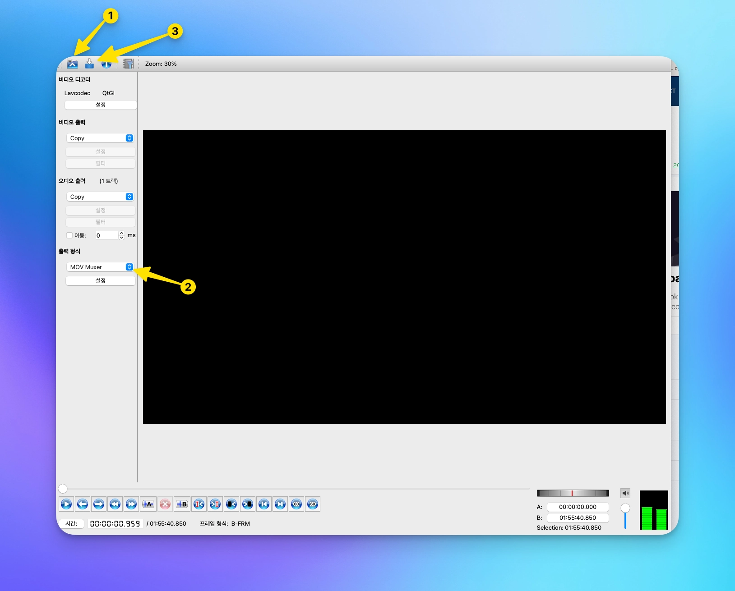Viewport: 735px width, 591px height.
Task: Expand the MOV Muxer output format dropdown
Action: pyautogui.click(x=100, y=267)
